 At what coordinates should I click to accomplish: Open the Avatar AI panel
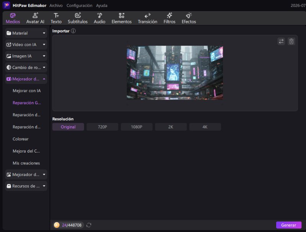[35, 18]
